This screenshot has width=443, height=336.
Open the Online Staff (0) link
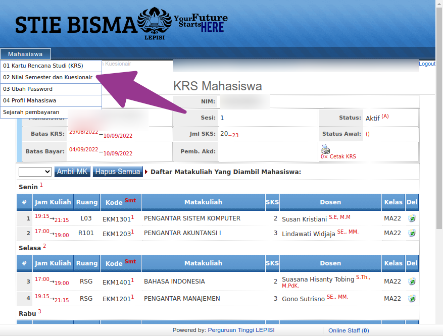click(x=349, y=330)
